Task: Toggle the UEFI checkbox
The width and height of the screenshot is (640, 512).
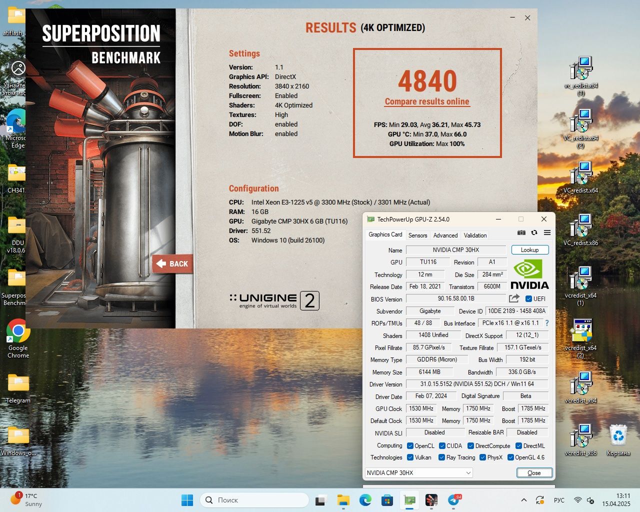Action: (x=528, y=299)
